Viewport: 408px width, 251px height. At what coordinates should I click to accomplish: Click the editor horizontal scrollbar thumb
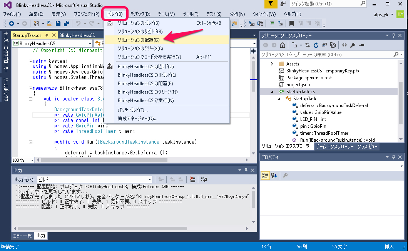(104, 160)
